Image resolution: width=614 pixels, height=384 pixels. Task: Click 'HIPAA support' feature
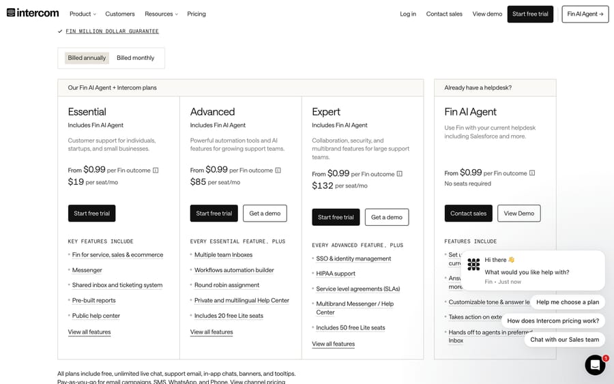336,274
